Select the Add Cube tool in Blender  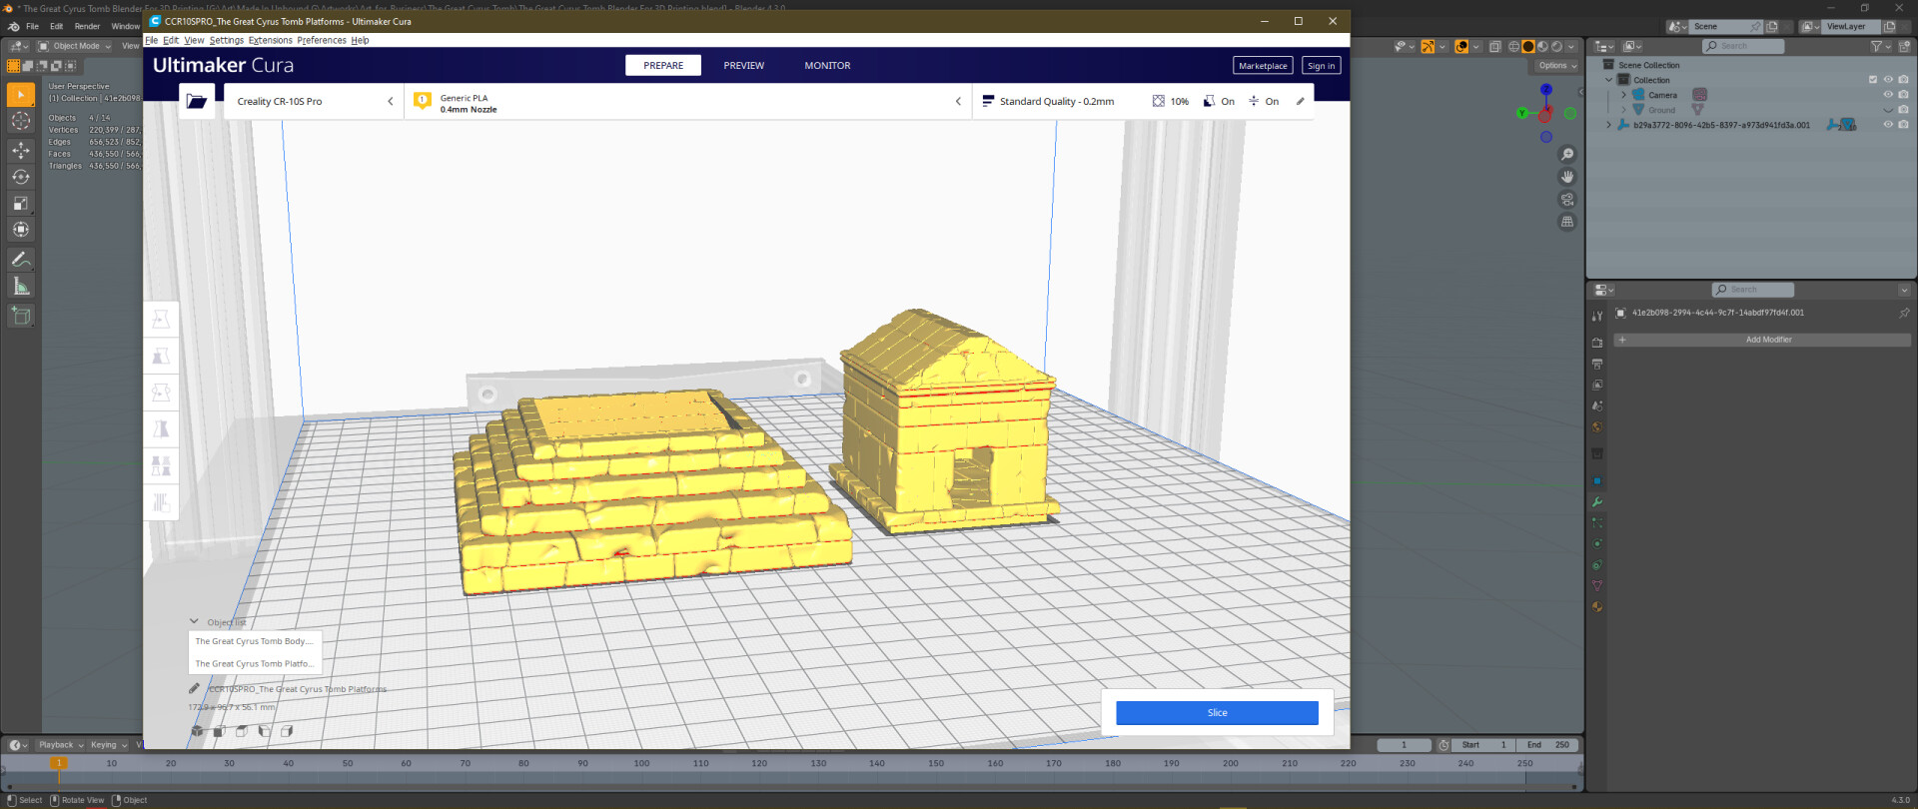pyautogui.click(x=20, y=317)
